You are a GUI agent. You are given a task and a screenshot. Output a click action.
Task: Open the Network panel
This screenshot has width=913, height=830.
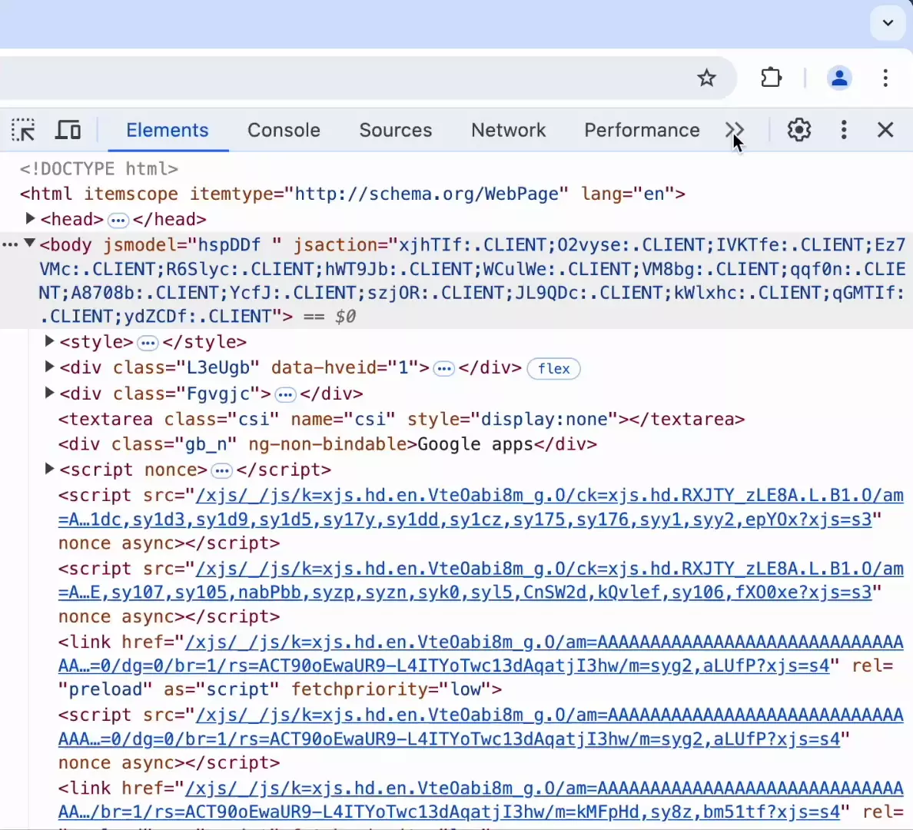(x=508, y=130)
